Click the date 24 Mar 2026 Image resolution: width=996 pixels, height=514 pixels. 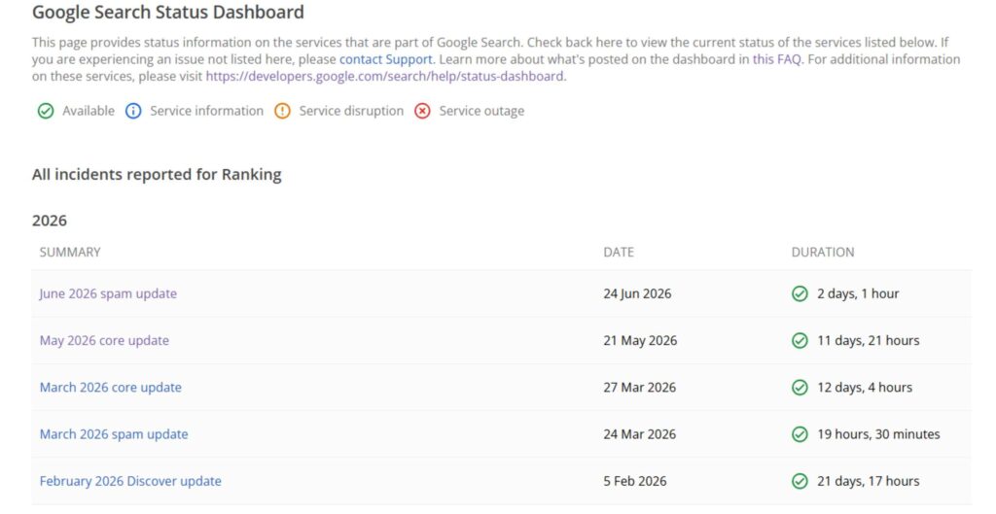click(640, 434)
